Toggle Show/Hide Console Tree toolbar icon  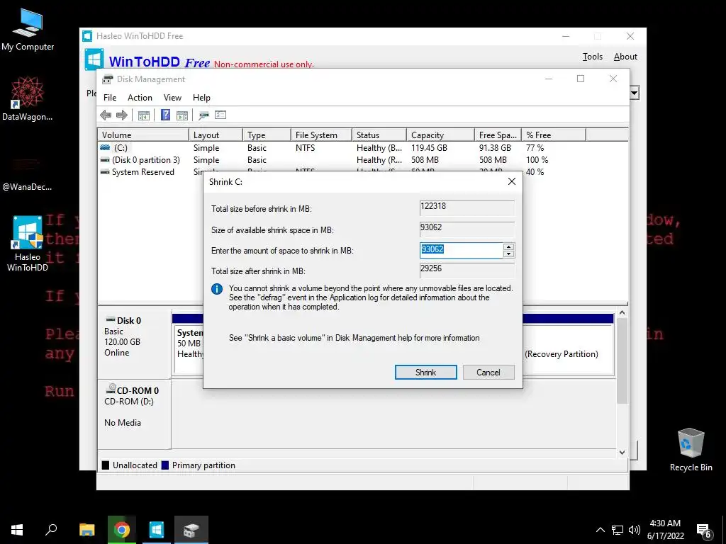(x=143, y=115)
